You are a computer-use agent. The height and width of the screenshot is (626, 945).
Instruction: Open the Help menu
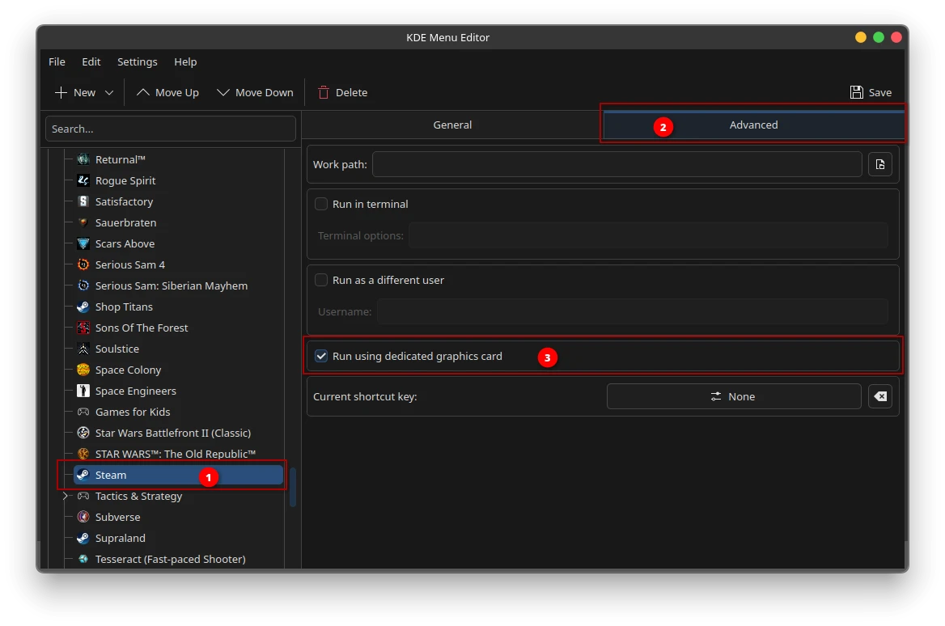point(185,62)
